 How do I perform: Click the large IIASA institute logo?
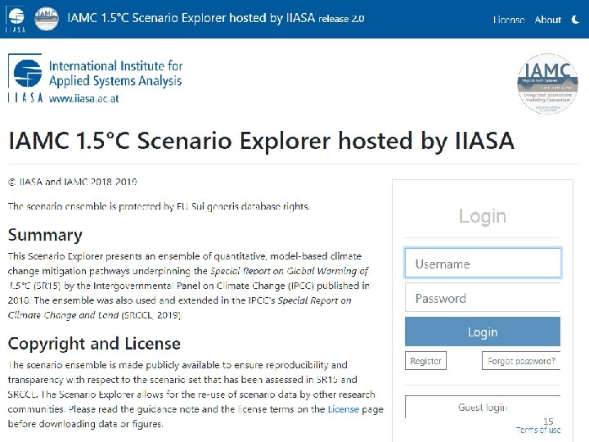[25, 78]
